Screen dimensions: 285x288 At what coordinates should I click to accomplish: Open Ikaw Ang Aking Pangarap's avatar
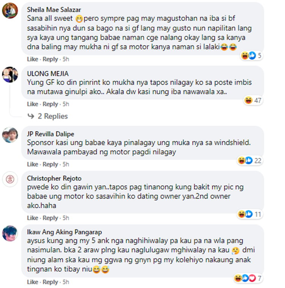point(10,233)
